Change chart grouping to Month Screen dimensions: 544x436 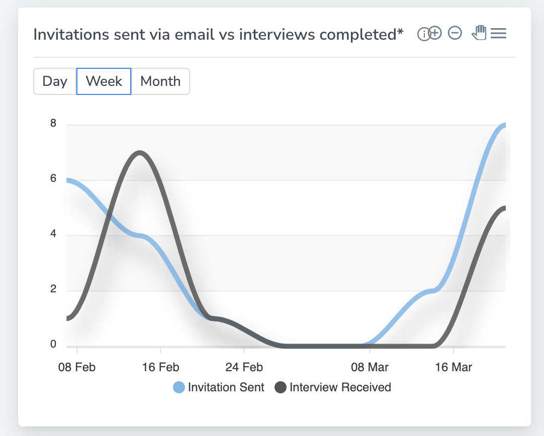point(160,81)
